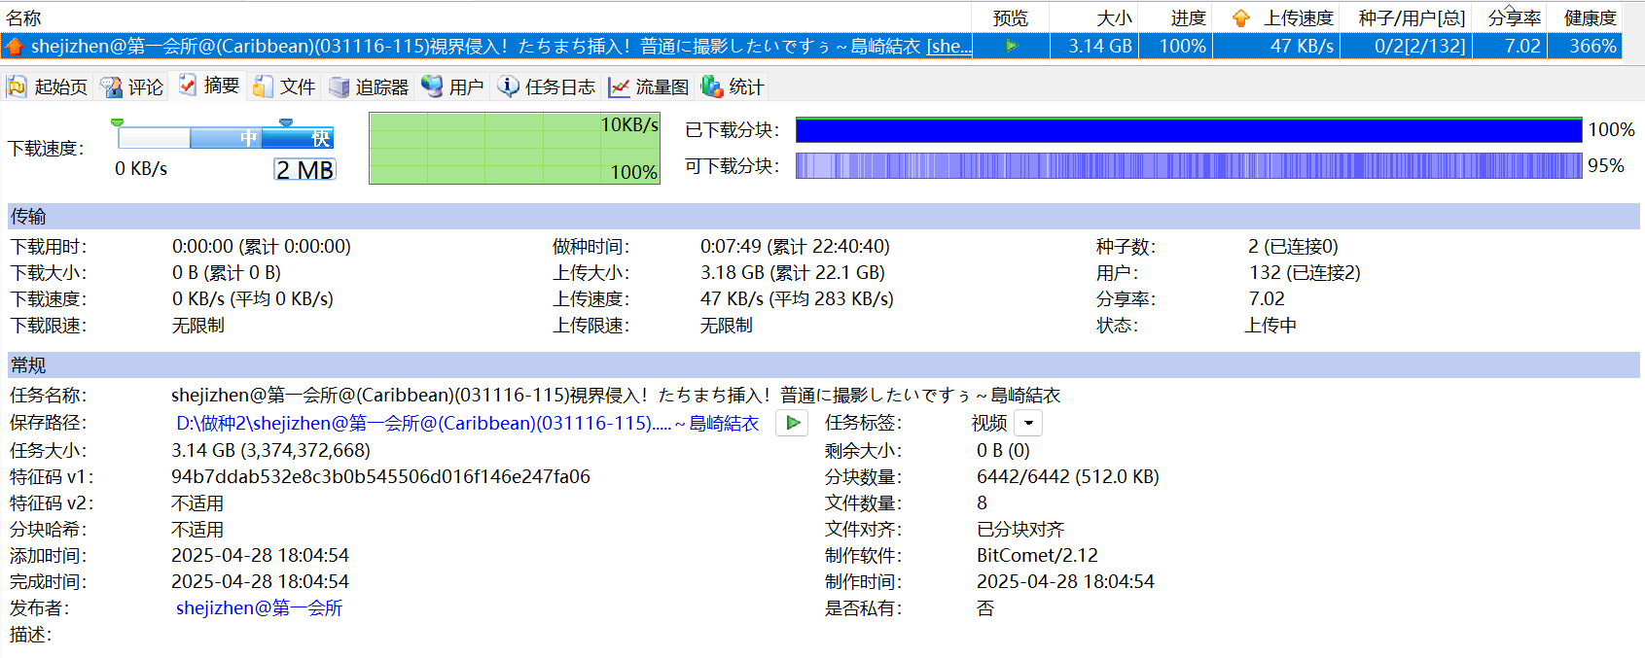The height and width of the screenshot is (658, 1645).
Task: Select the 摘要 tab
Action: [208, 86]
